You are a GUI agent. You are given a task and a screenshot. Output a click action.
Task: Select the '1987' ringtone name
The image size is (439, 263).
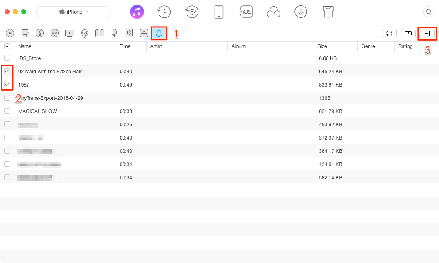pos(24,84)
